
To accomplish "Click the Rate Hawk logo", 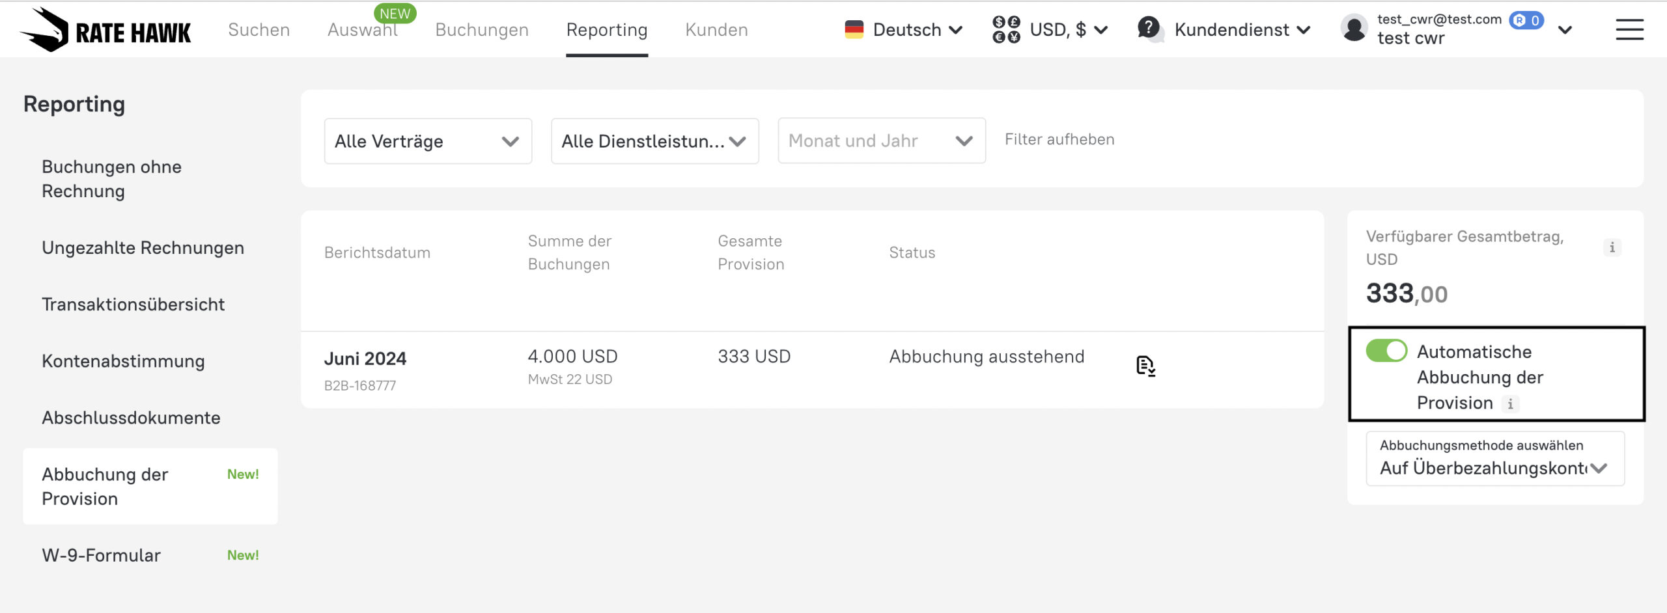I will [105, 30].
